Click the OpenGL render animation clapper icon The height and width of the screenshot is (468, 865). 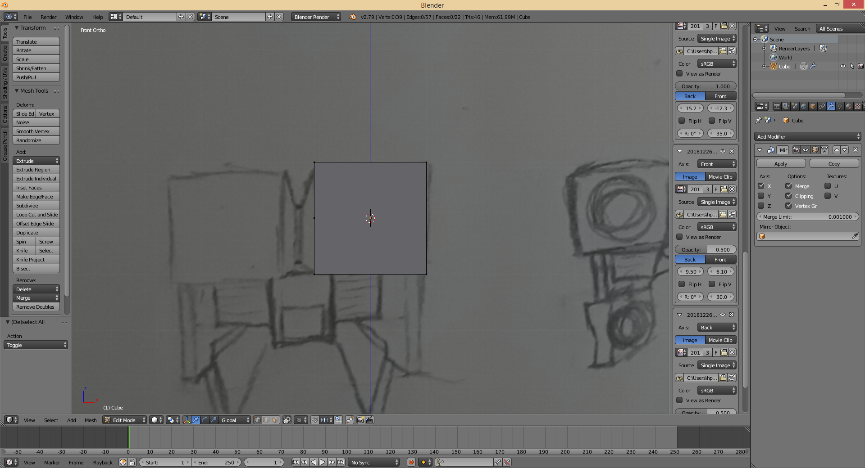pyautogui.click(x=369, y=420)
